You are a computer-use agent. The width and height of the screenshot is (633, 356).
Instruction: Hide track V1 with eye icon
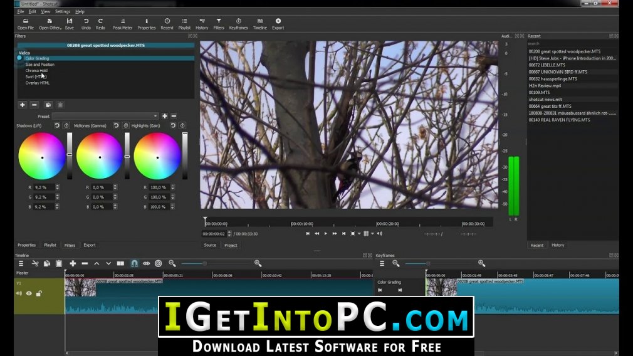[x=29, y=293]
